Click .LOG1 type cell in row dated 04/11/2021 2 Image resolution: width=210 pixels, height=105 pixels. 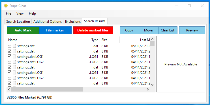(94, 73)
